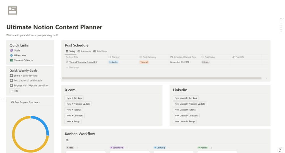Click the board view icon under Kanban Workflow
Image resolution: width=285 pixels, height=153 pixels.
(x=67, y=140)
